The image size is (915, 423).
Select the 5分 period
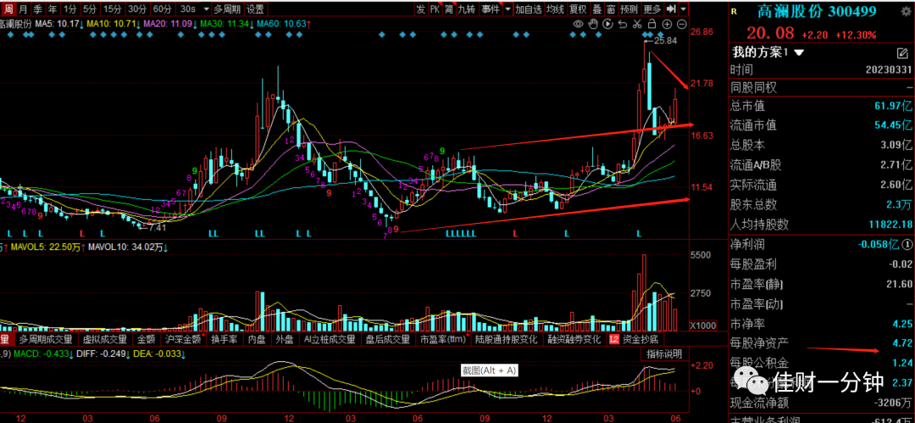(x=89, y=8)
